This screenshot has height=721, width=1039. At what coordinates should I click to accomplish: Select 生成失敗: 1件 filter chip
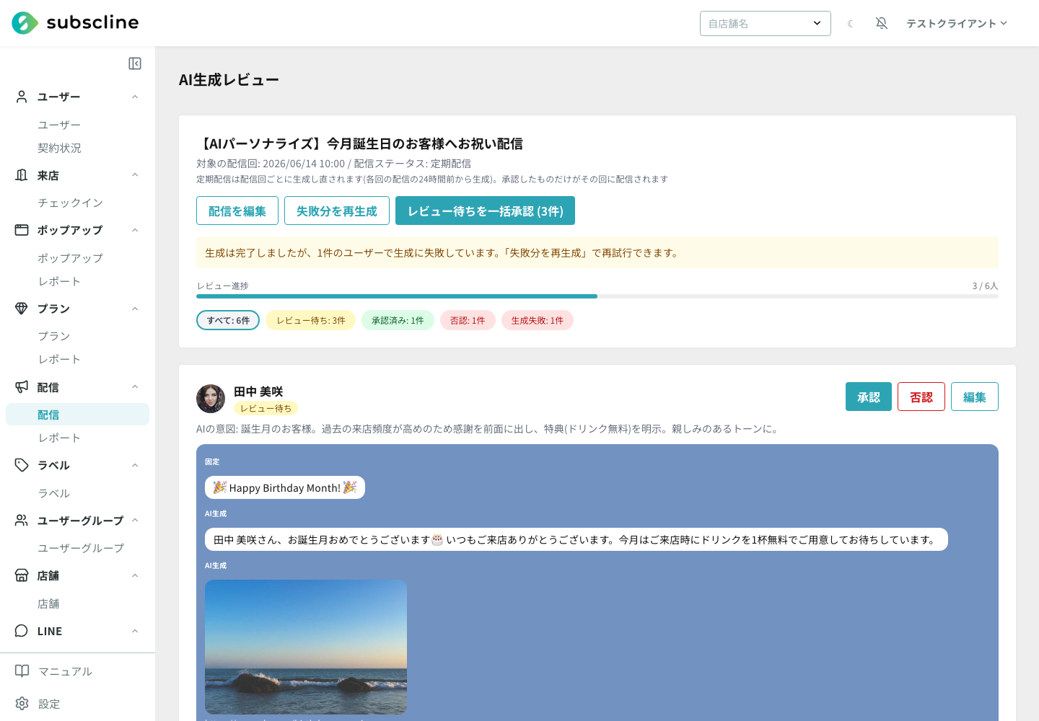click(x=538, y=320)
